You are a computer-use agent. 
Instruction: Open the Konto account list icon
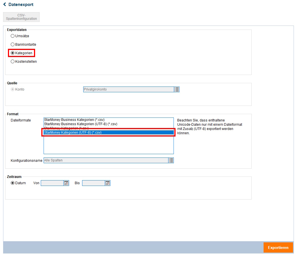177,89
